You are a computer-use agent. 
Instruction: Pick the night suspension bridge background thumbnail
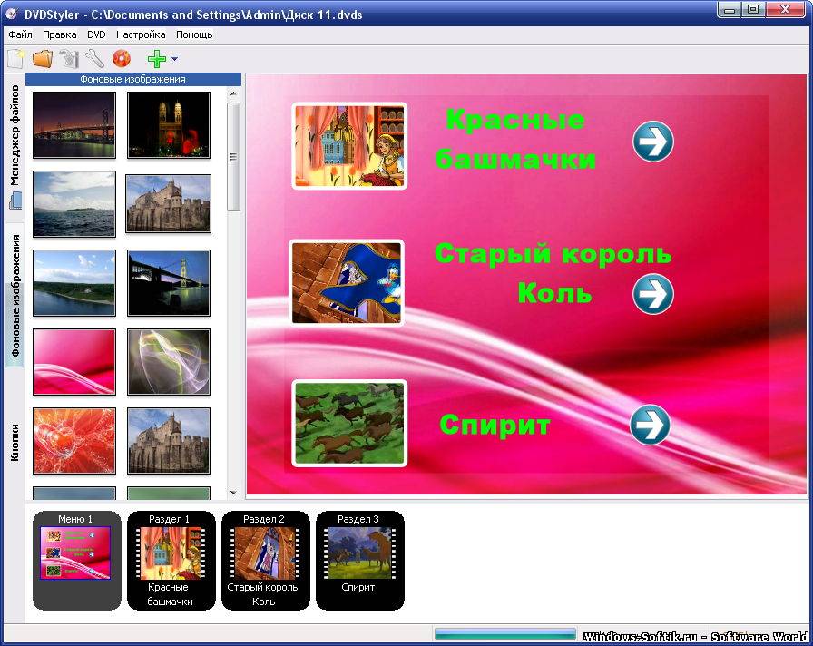74,125
